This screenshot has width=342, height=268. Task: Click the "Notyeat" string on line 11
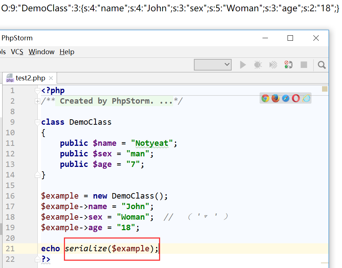(x=152, y=143)
